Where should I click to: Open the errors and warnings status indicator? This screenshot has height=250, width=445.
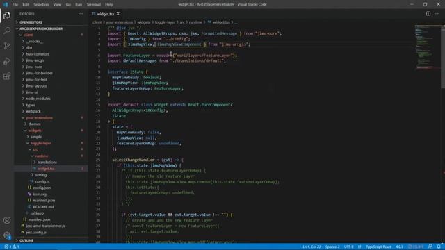[12, 247]
